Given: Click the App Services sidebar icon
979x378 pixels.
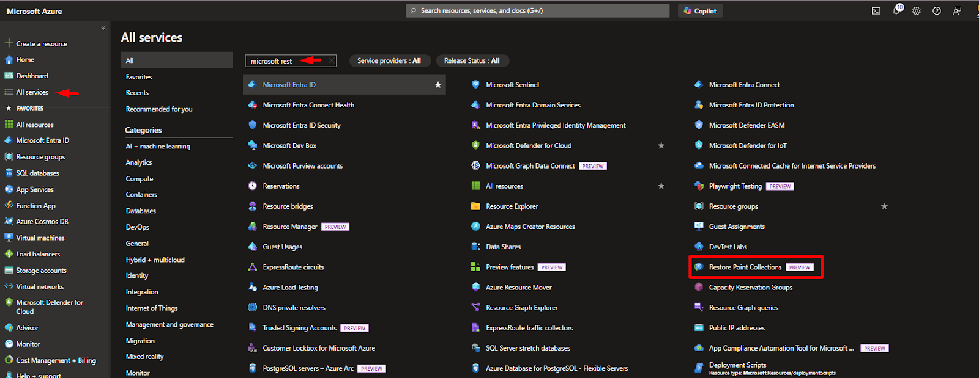Looking at the screenshot, I should coord(9,189).
